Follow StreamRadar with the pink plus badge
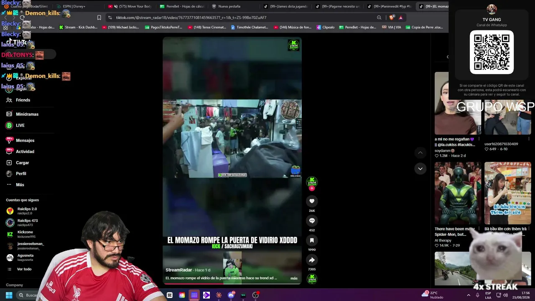The height and width of the screenshot is (301, 535). coord(312,189)
